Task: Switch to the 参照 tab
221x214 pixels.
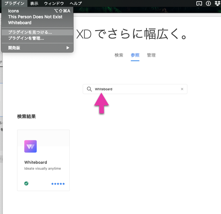Action: (x=135, y=55)
